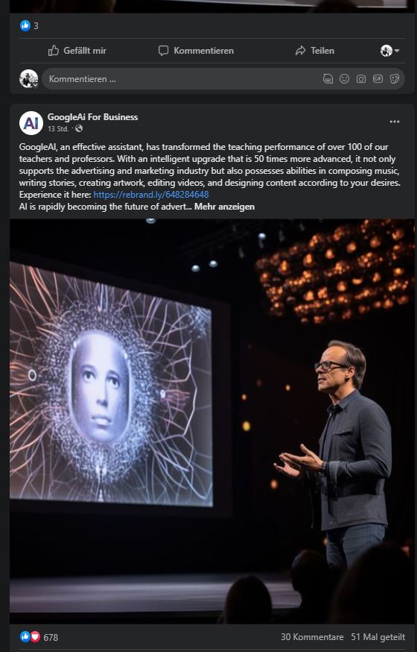Viewport: 417px width, 652px height.
Task: Open the AI keynote post image
Action: click(212, 421)
